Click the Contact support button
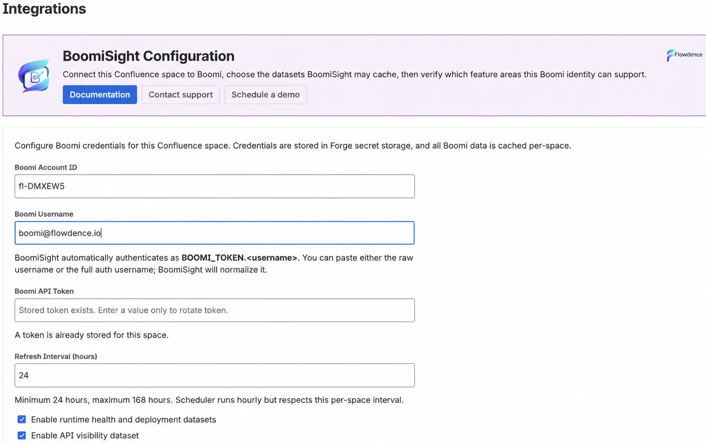The width and height of the screenshot is (706, 443). [x=181, y=95]
